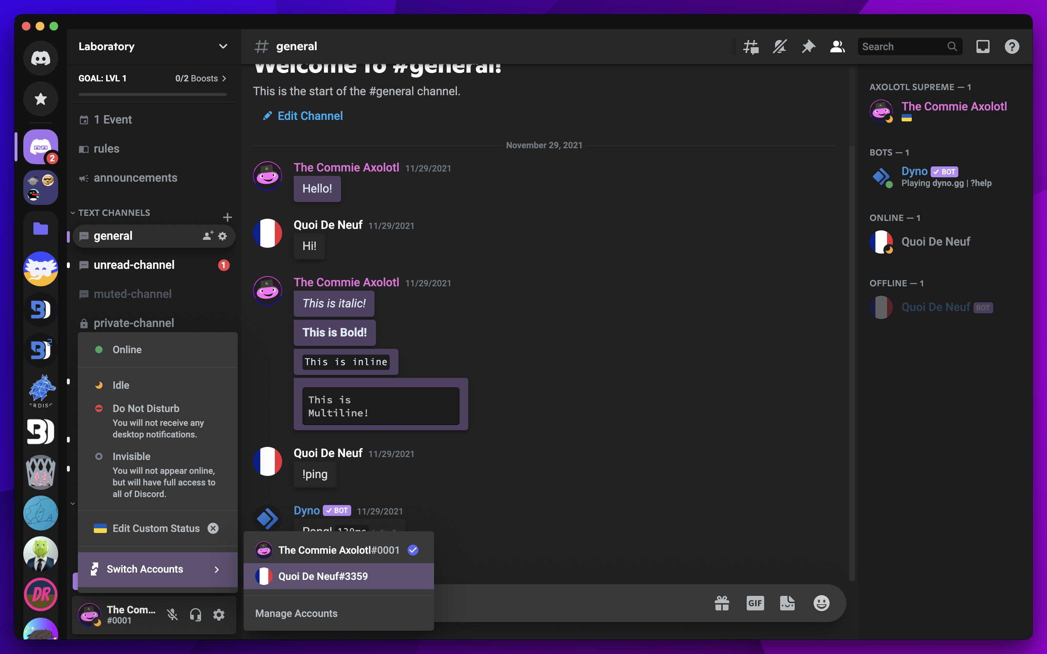
Task: Open the Discord inbox
Action: (983, 46)
